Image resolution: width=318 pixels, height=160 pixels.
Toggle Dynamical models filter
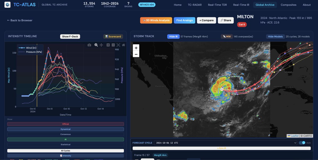(x=66, y=129)
